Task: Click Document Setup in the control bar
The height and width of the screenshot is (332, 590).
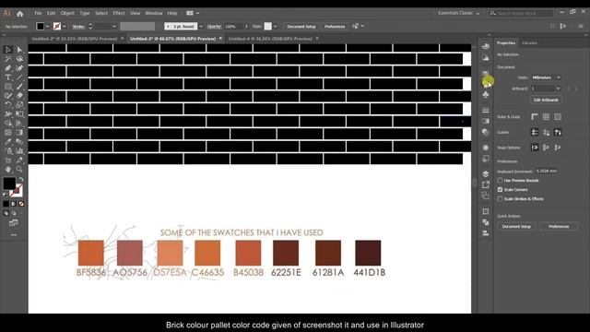Action: coord(301,27)
